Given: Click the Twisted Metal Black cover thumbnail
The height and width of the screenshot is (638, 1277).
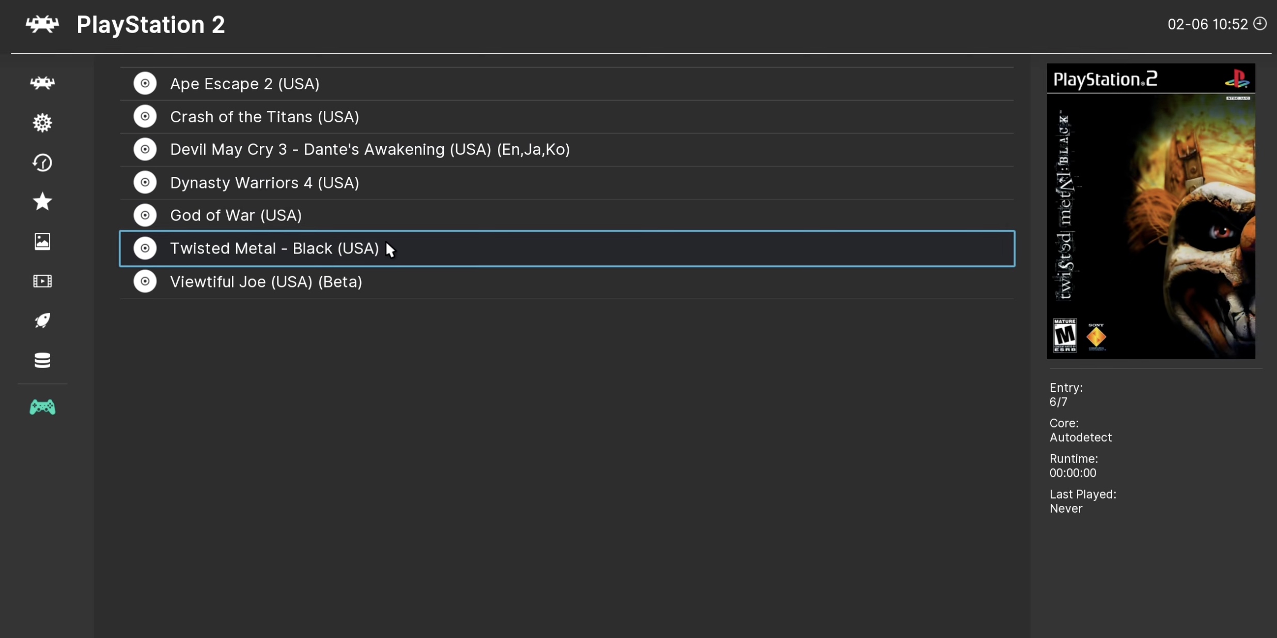Looking at the screenshot, I should point(1150,211).
